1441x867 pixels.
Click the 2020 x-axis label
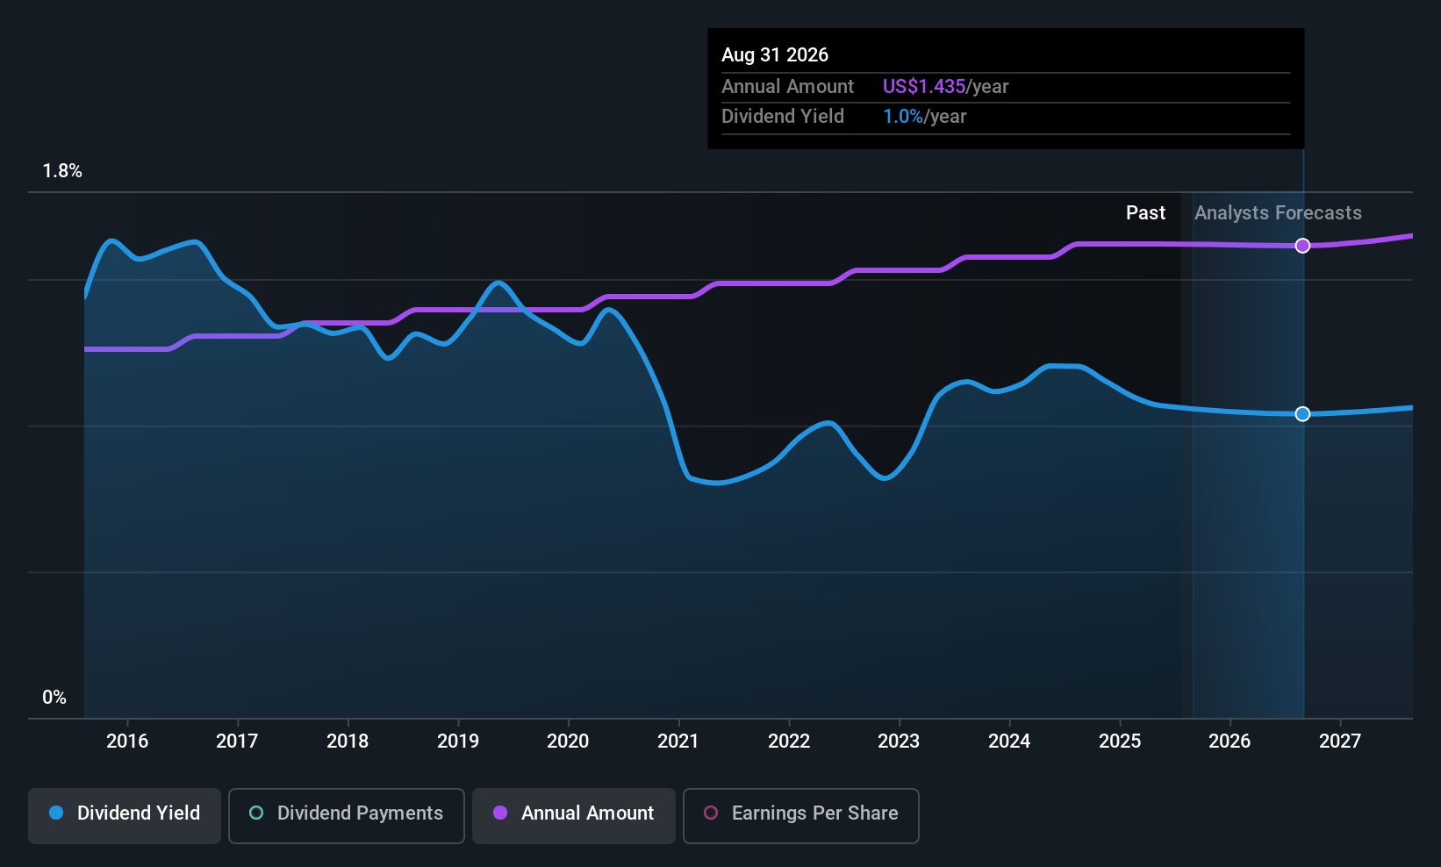(x=568, y=742)
